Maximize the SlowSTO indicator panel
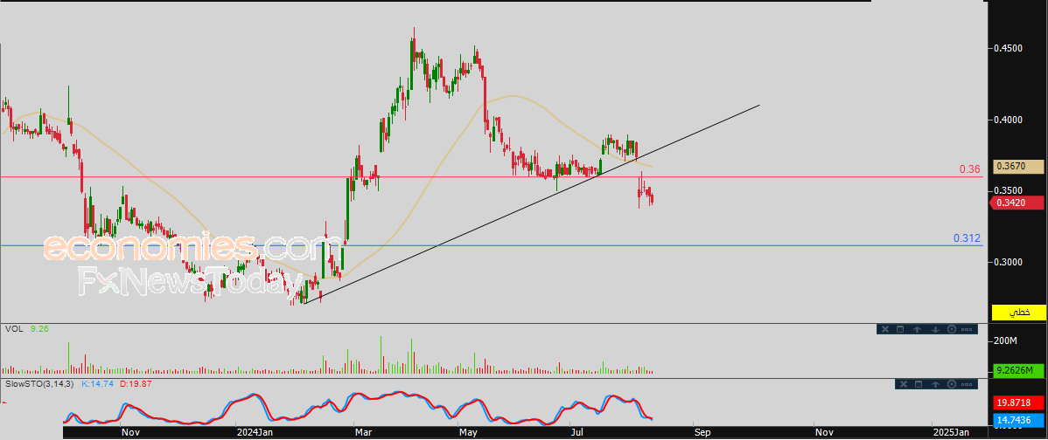Image resolution: width=1048 pixels, height=440 pixels. tap(919, 384)
